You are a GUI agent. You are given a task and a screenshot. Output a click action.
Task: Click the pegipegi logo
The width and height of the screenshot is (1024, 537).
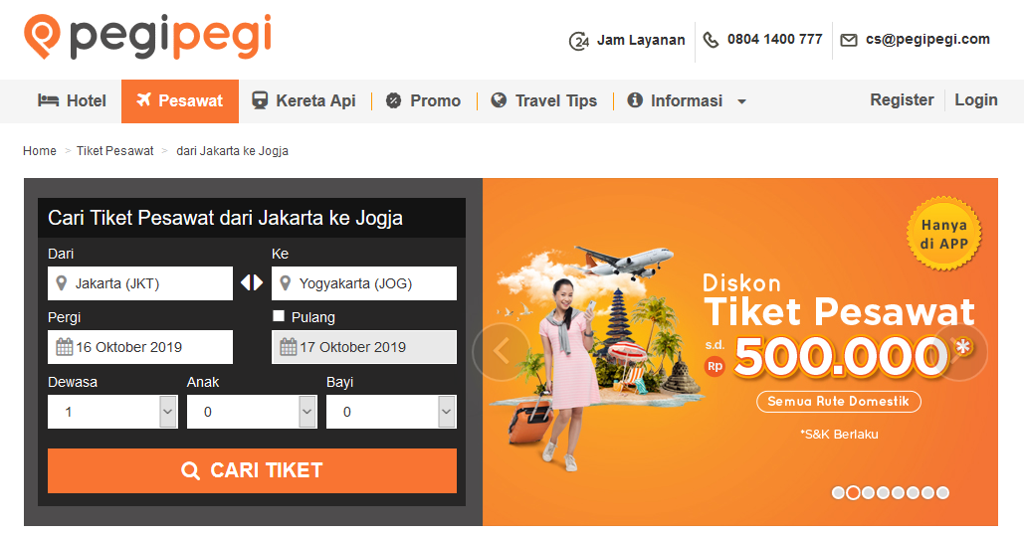coord(148,37)
